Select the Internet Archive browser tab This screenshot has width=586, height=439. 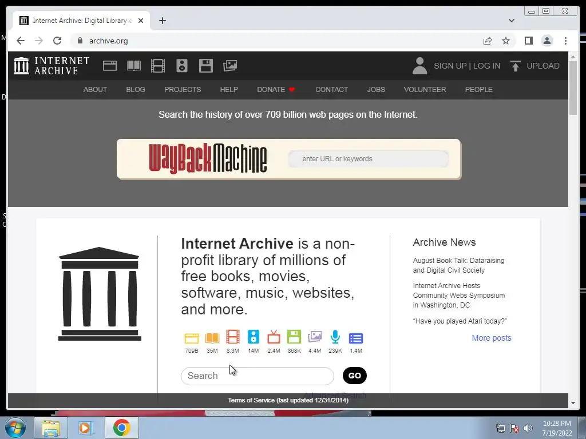point(81,21)
